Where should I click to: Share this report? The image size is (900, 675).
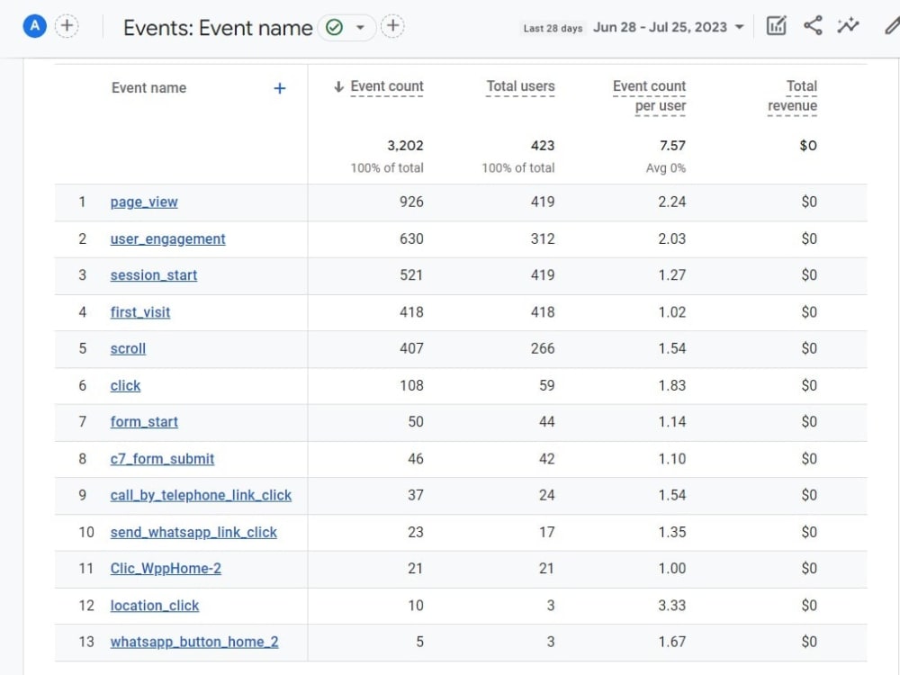coord(813,26)
